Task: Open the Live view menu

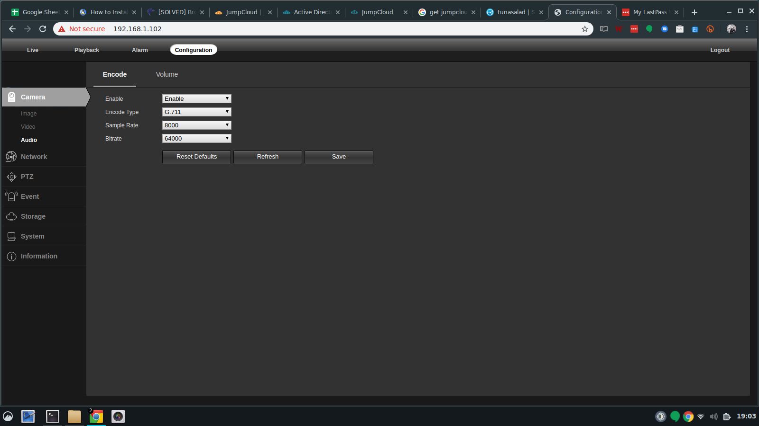Action: 33,50
